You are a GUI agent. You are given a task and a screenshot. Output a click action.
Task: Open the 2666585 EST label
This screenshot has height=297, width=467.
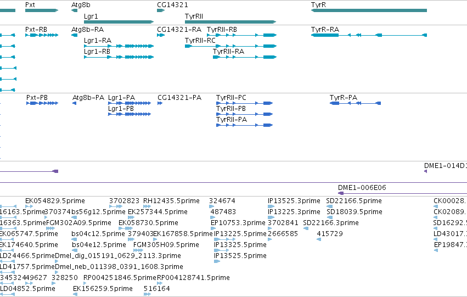283,234
